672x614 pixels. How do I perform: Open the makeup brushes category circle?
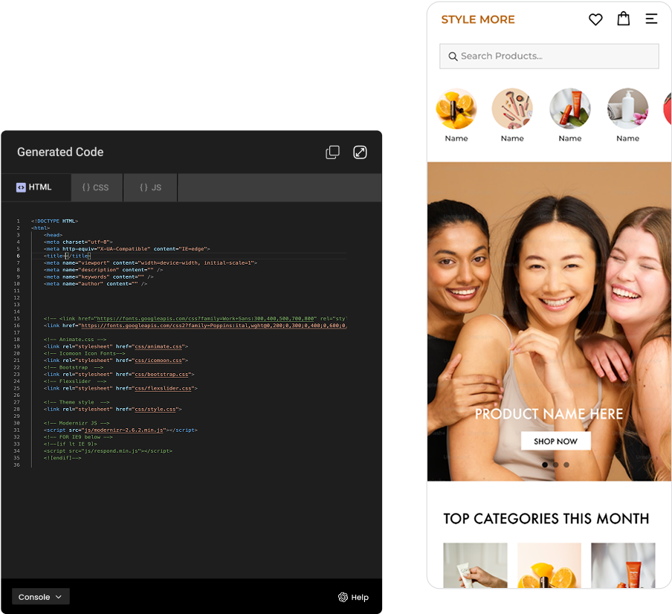(512, 109)
